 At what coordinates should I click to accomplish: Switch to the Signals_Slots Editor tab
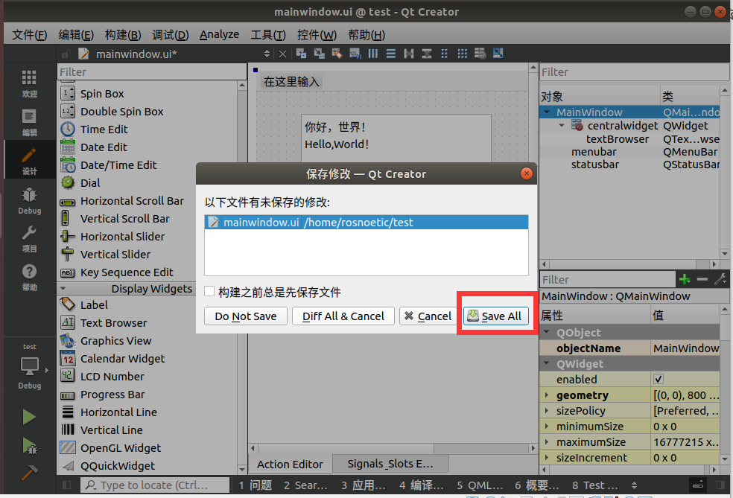click(390, 464)
